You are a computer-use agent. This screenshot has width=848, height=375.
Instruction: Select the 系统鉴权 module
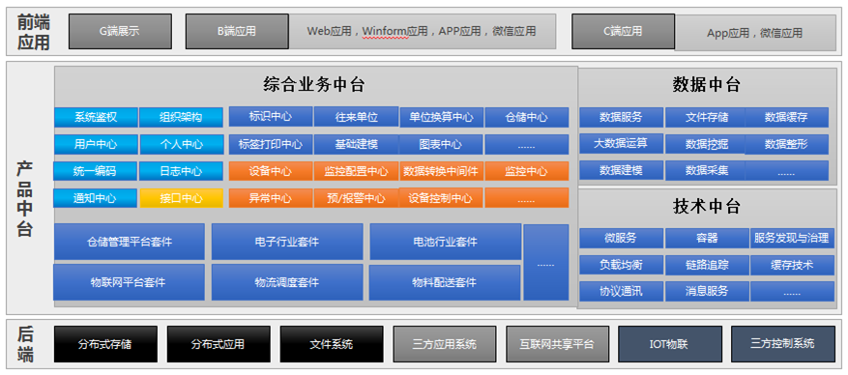[97, 117]
